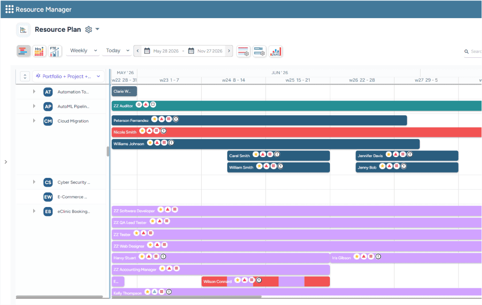Screen dimensions: 482x305
Task: Click the AP project avatar
Action: (48, 106)
